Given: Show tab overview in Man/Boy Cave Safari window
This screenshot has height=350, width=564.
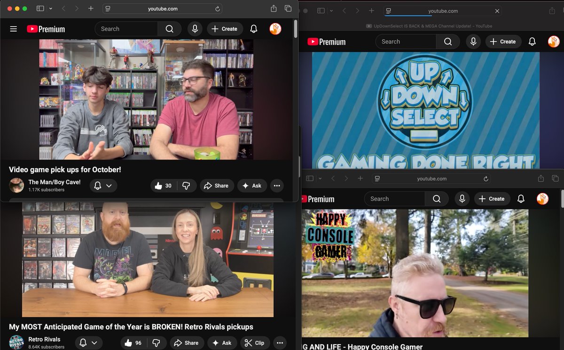Looking at the screenshot, I should click(x=288, y=8).
